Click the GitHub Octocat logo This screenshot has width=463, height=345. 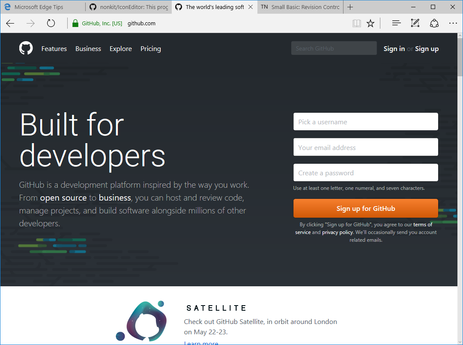[26, 48]
